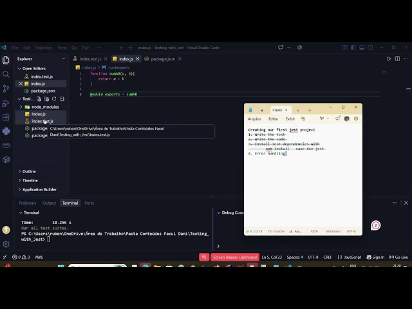
Task: Open the Go menu
Action: tap(75, 48)
